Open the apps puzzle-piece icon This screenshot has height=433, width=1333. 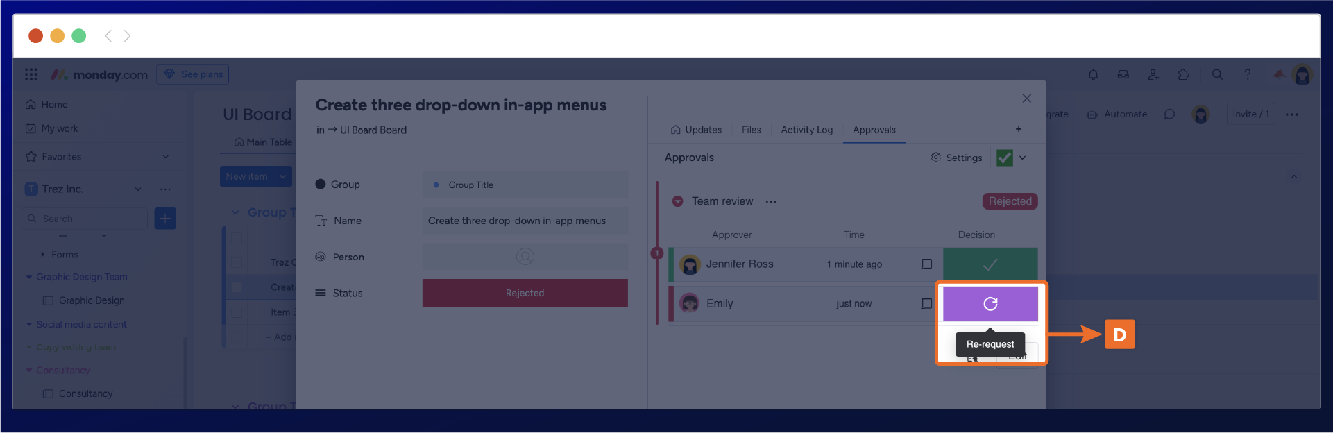[x=1184, y=75]
